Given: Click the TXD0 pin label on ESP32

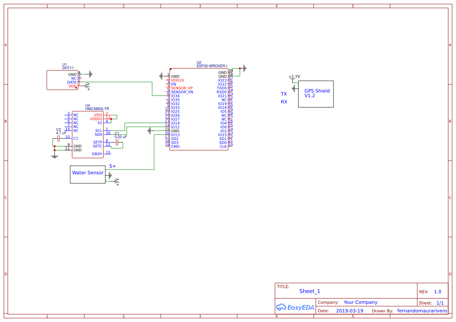Looking at the screenshot, I should (x=222, y=88).
